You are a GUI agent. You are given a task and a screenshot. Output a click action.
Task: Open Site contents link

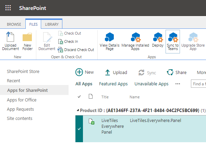(x=20, y=118)
